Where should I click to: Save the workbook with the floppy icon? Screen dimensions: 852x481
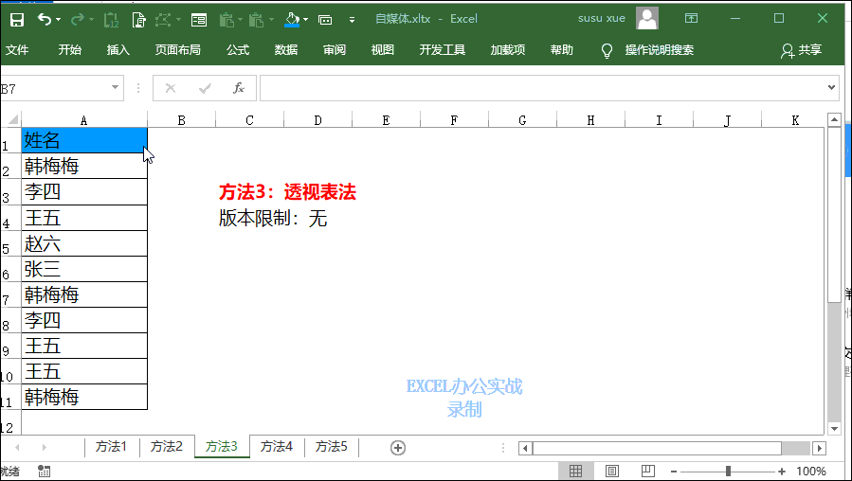pyautogui.click(x=17, y=20)
